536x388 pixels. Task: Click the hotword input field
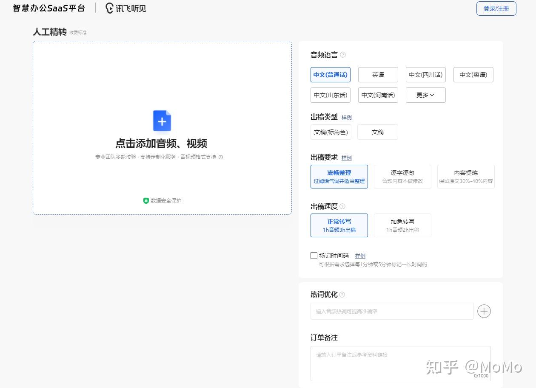[x=392, y=311]
